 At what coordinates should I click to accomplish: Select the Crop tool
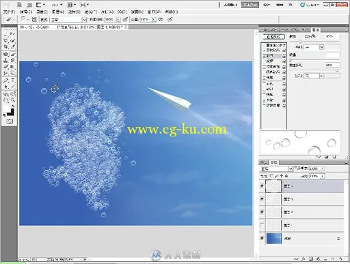tap(5, 47)
